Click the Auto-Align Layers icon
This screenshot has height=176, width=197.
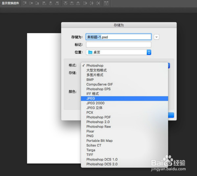(x=106, y=3)
